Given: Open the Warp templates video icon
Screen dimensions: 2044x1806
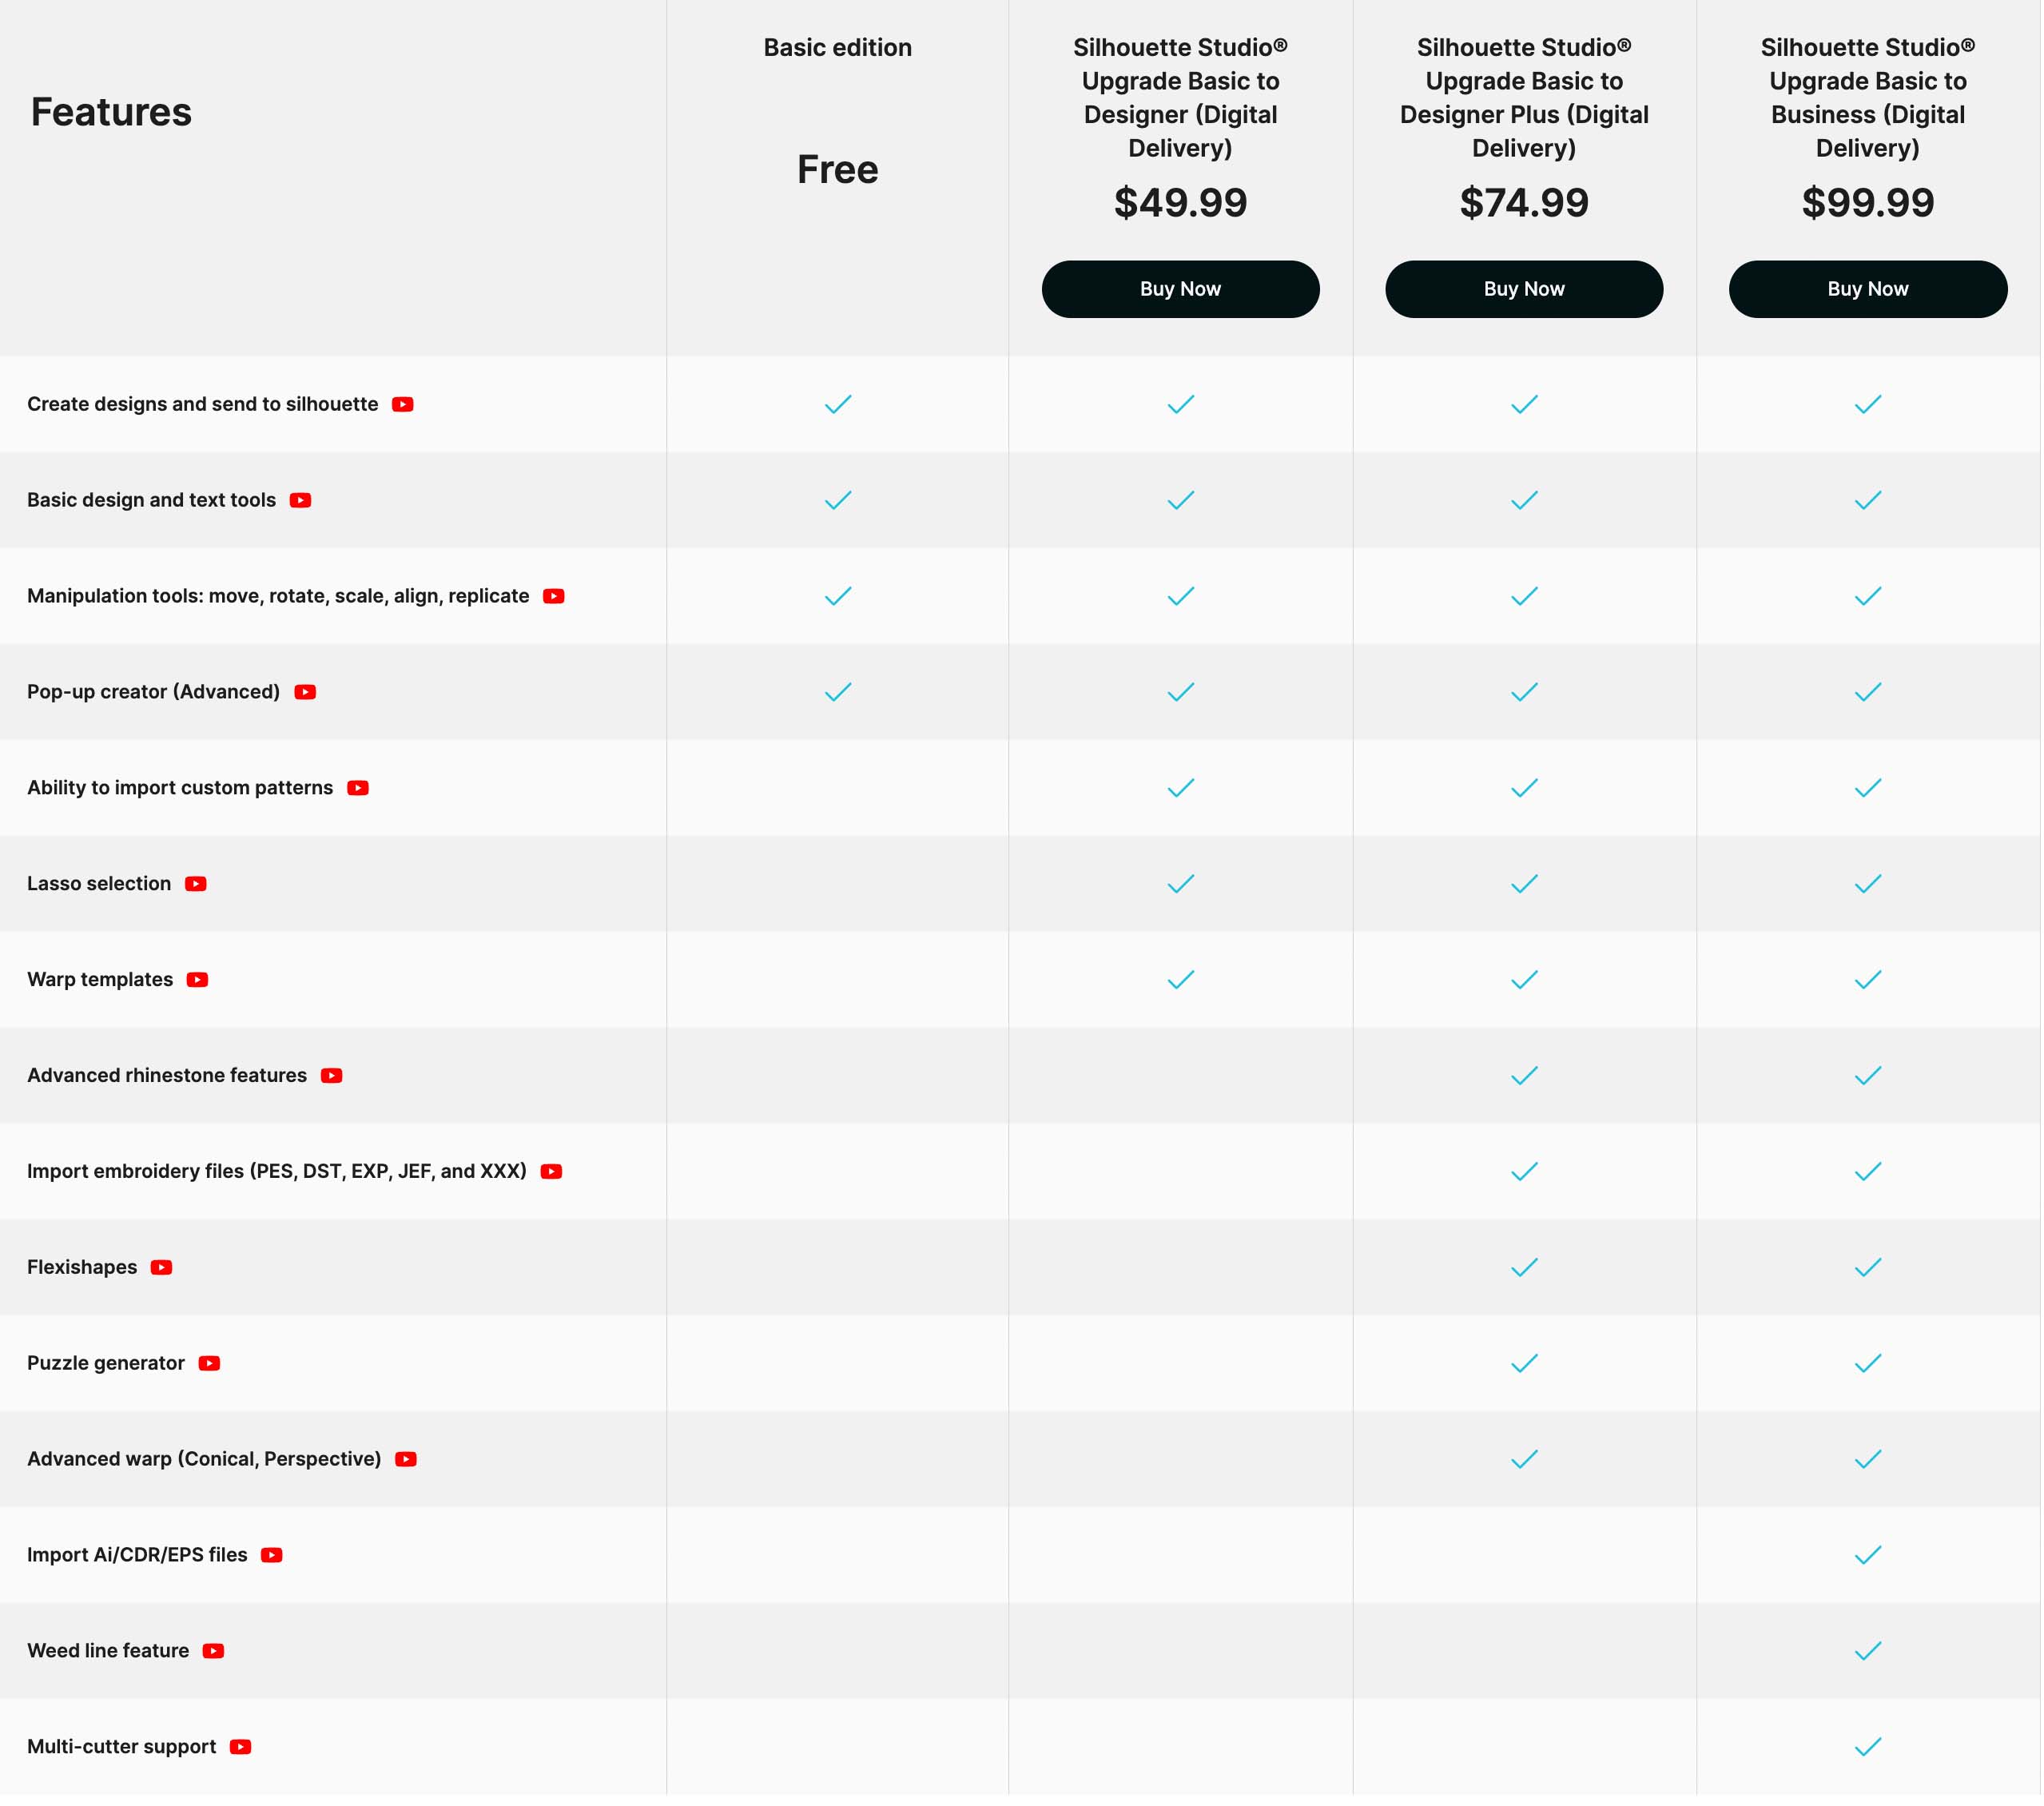Looking at the screenshot, I should tap(198, 981).
